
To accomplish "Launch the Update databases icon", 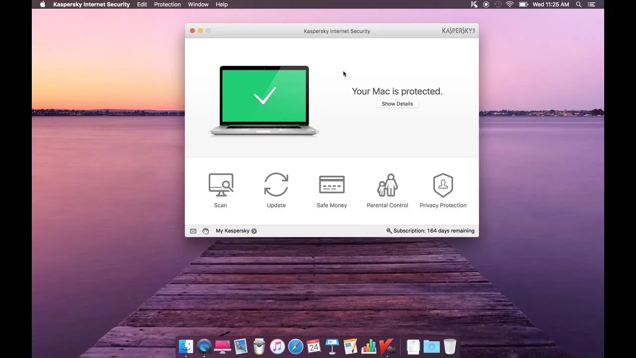I will (276, 190).
